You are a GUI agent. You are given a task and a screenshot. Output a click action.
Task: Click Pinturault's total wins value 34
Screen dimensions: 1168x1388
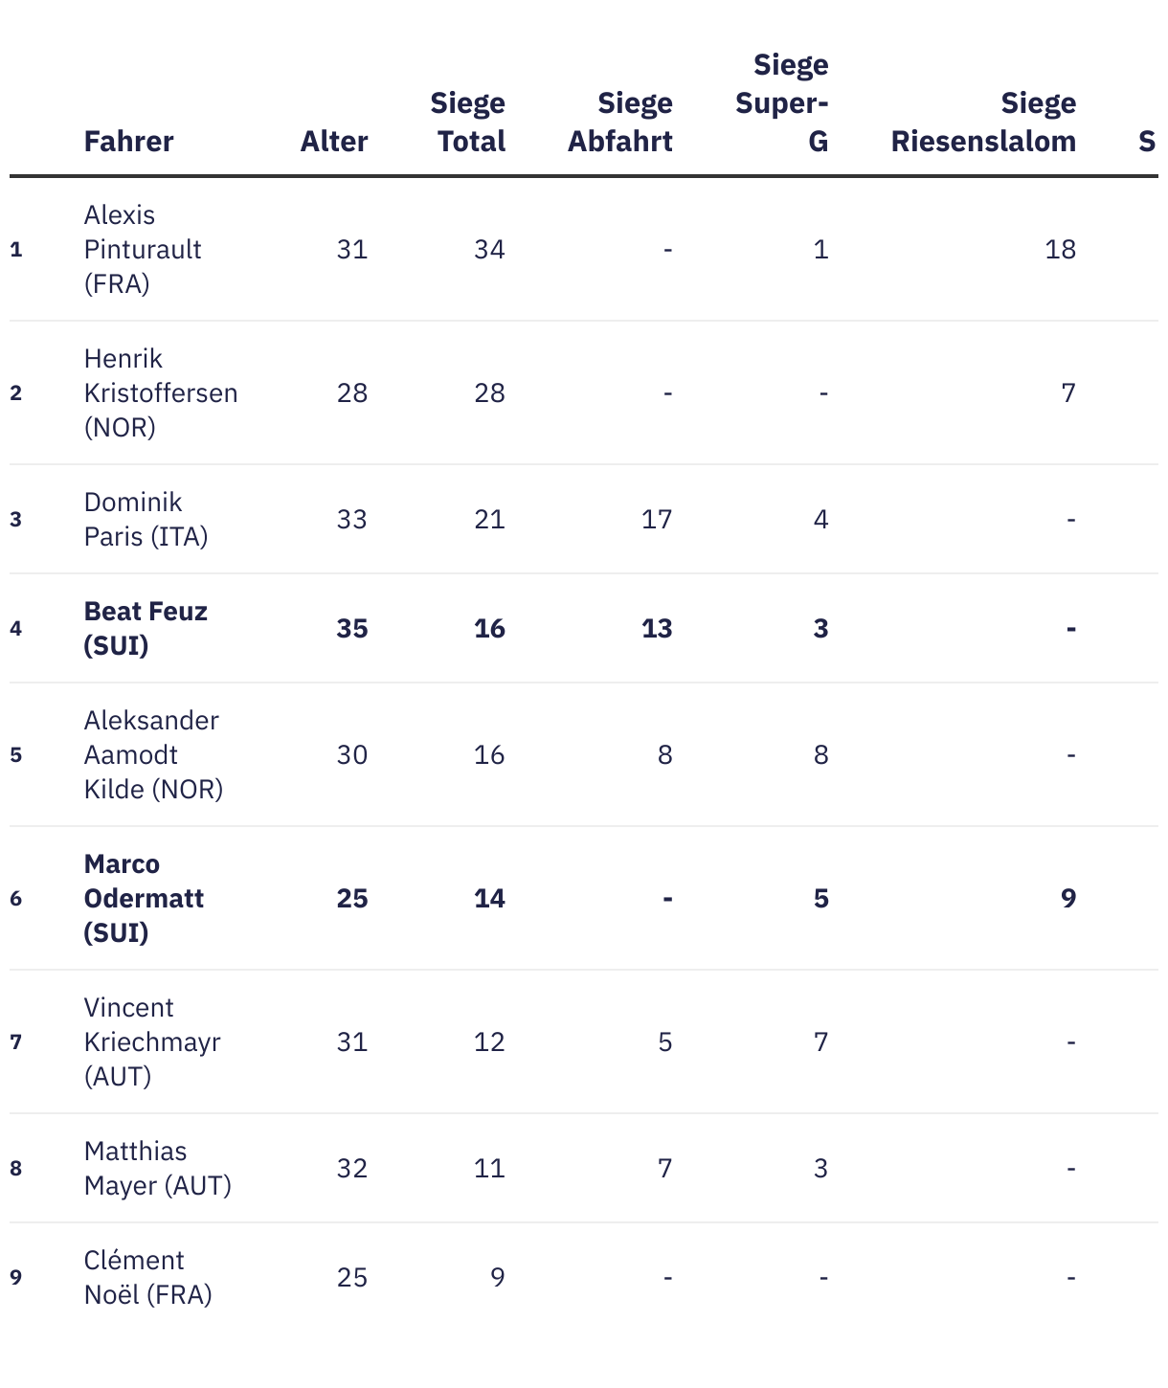tap(489, 250)
